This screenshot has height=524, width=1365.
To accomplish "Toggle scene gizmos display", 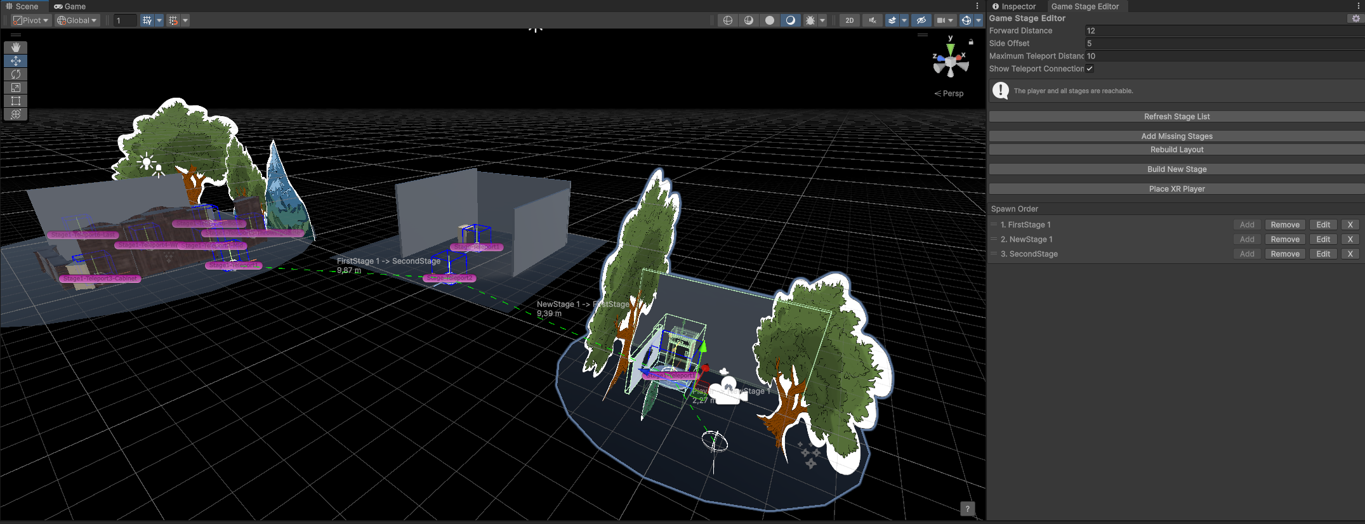I will 966,20.
